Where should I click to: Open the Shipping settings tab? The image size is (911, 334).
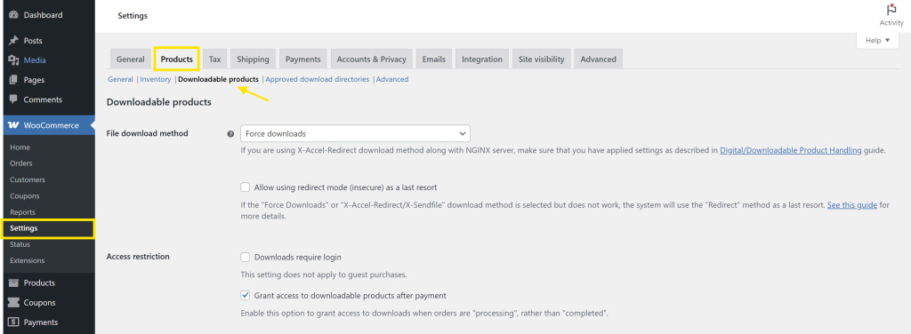coord(253,60)
